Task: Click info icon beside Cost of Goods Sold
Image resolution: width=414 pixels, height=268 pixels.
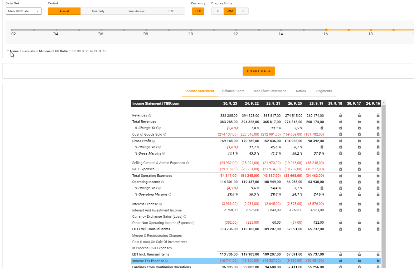Action: tap(165, 135)
